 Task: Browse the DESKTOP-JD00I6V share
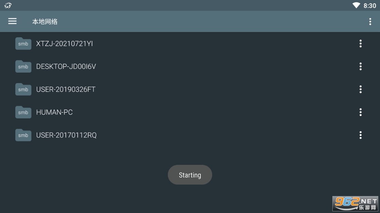tap(66, 66)
